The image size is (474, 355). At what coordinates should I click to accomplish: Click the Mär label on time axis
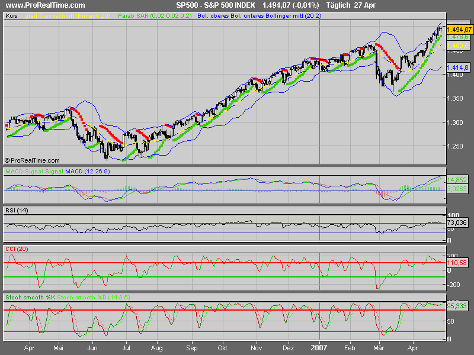click(379, 348)
